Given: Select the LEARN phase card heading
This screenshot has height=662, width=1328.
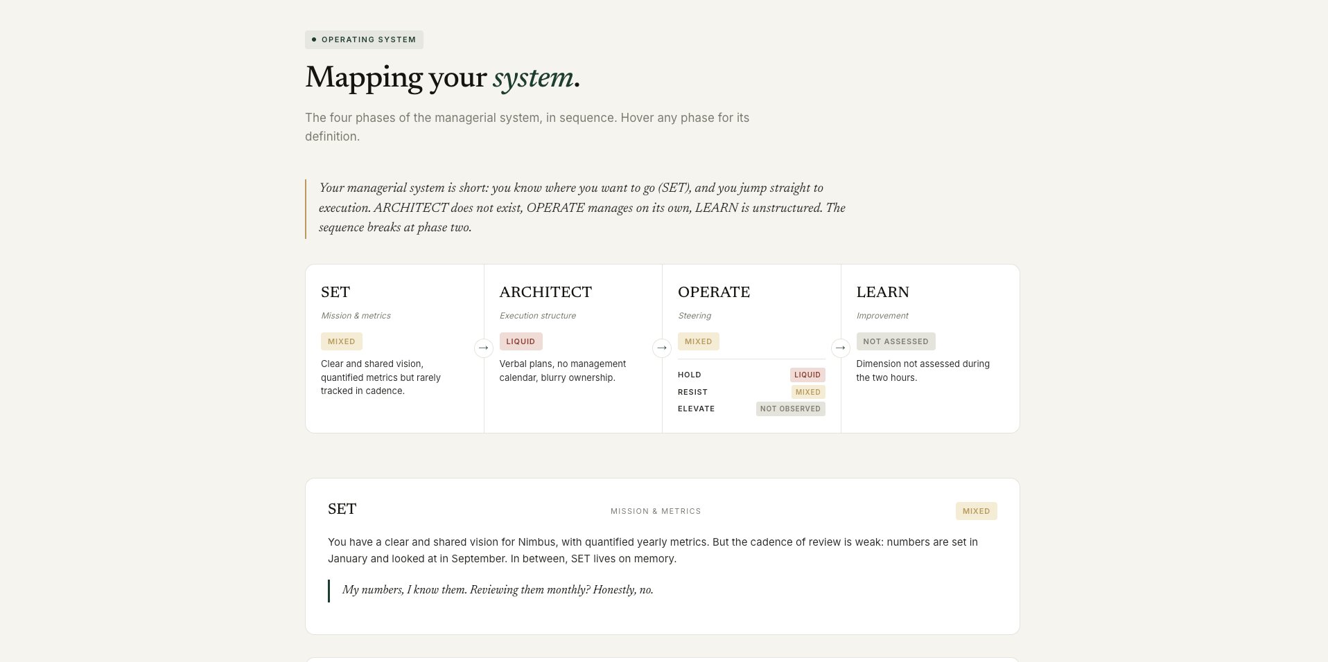Looking at the screenshot, I should point(882,292).
